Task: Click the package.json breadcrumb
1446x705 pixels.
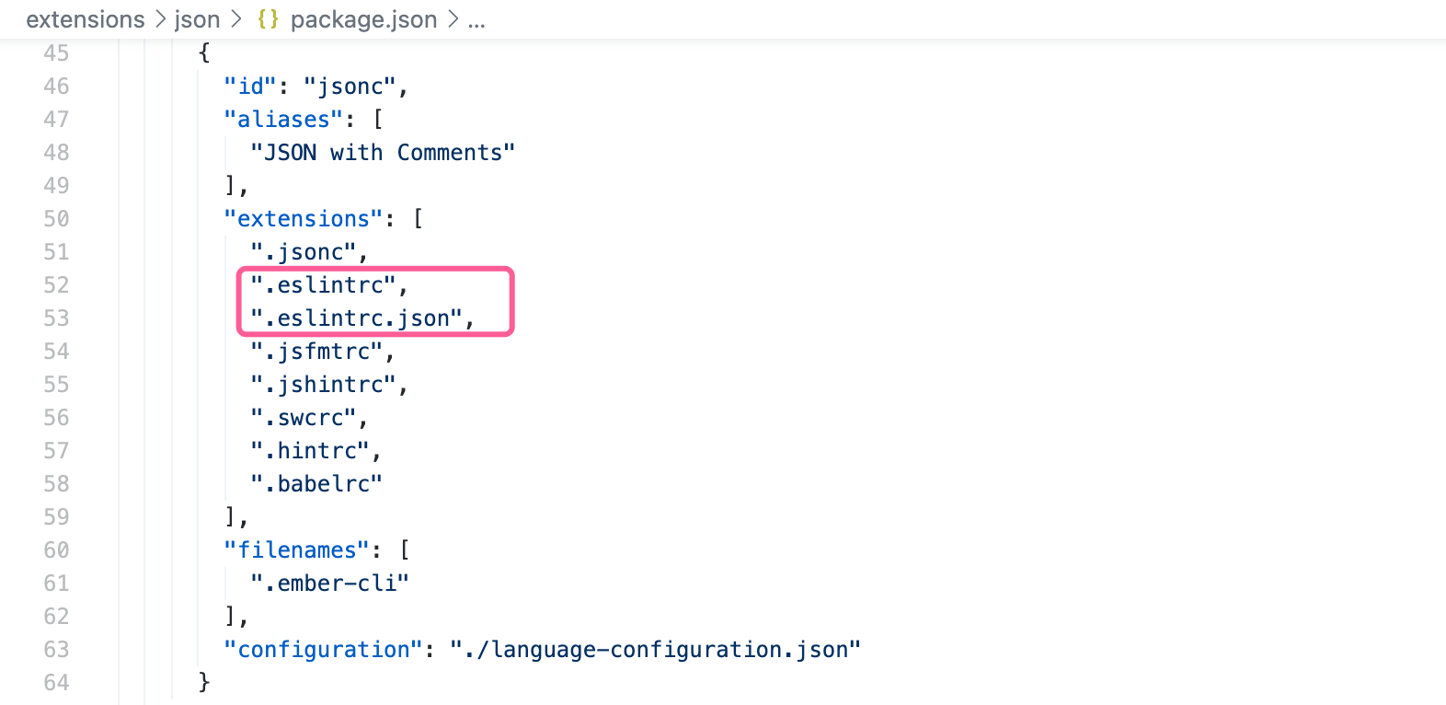Action: [363, 19]
